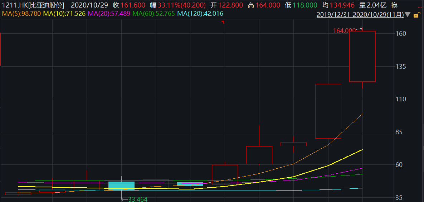Click the latest tall red candlestick
The width and height of the screenshot is (424, 202).
pos(362,56)
